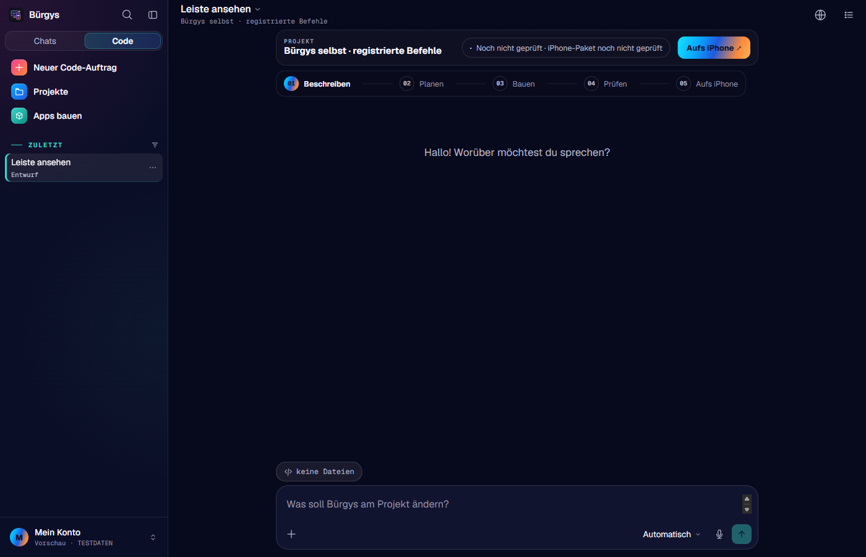Open the Leiste ansehen recent chat
The height and width of the screenshot is (557, 866).
click(84, 168)
